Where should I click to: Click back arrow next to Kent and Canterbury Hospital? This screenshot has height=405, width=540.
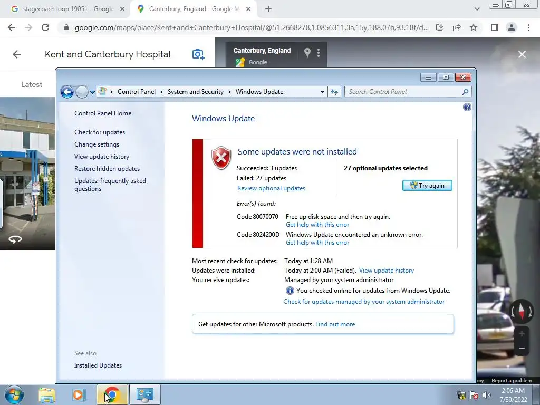coord(17,54)
